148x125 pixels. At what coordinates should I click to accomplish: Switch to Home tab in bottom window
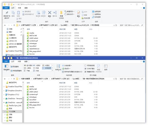click(13, 62)
